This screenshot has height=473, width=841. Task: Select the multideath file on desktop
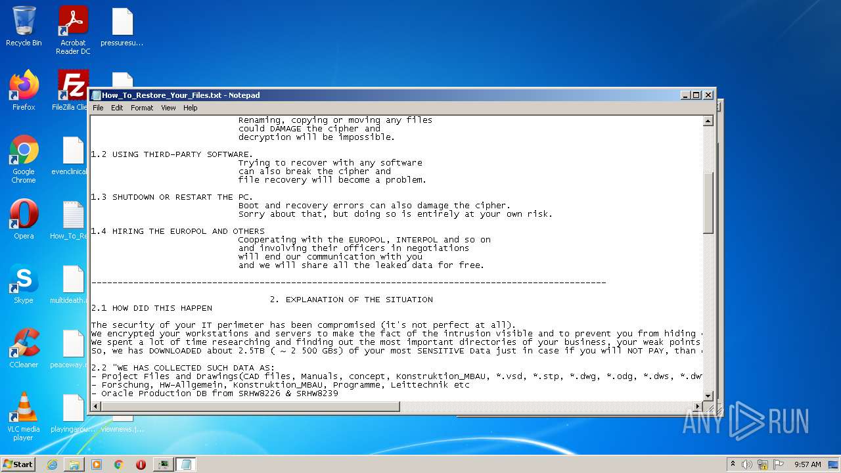[71, 284]
